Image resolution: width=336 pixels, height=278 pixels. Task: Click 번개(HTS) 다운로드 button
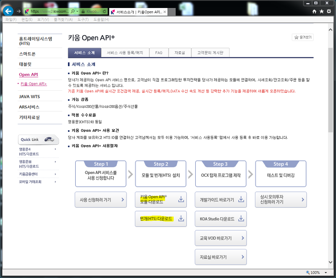pos(161,219)
